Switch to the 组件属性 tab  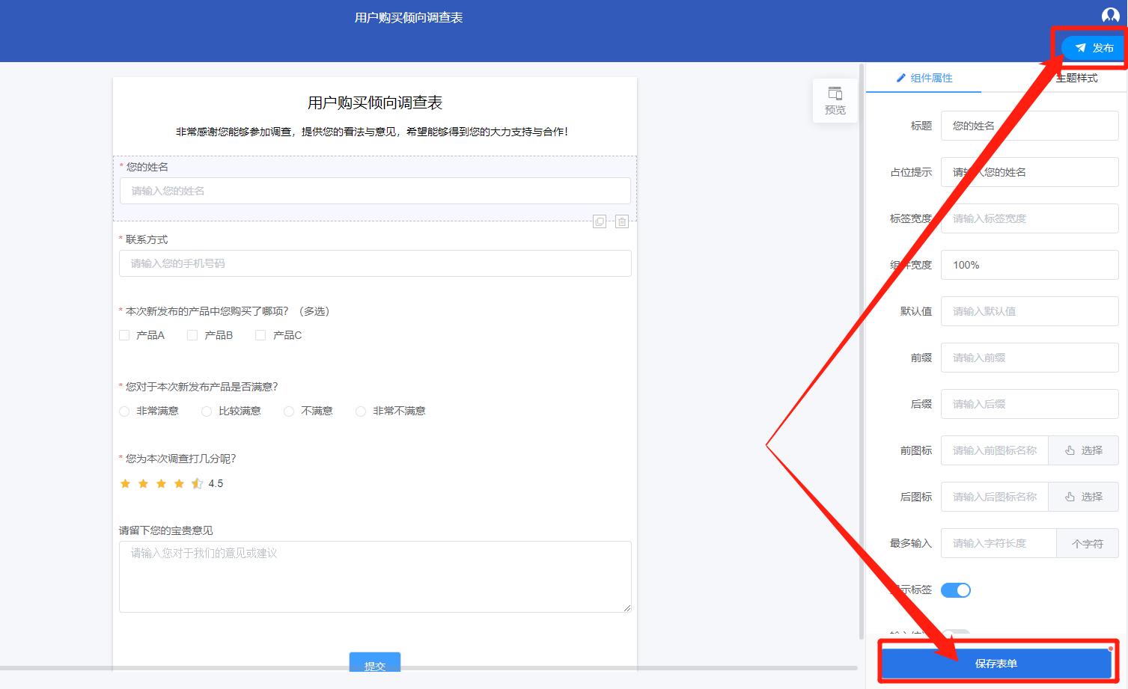tap(930, 77)
